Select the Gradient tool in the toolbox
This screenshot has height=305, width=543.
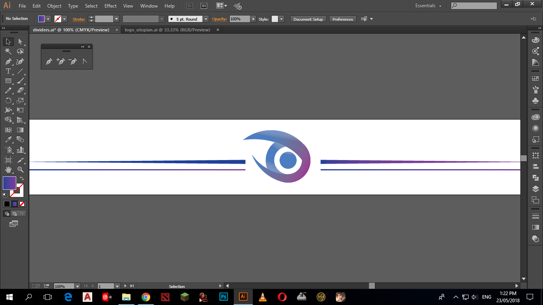(x=20, y=130)
